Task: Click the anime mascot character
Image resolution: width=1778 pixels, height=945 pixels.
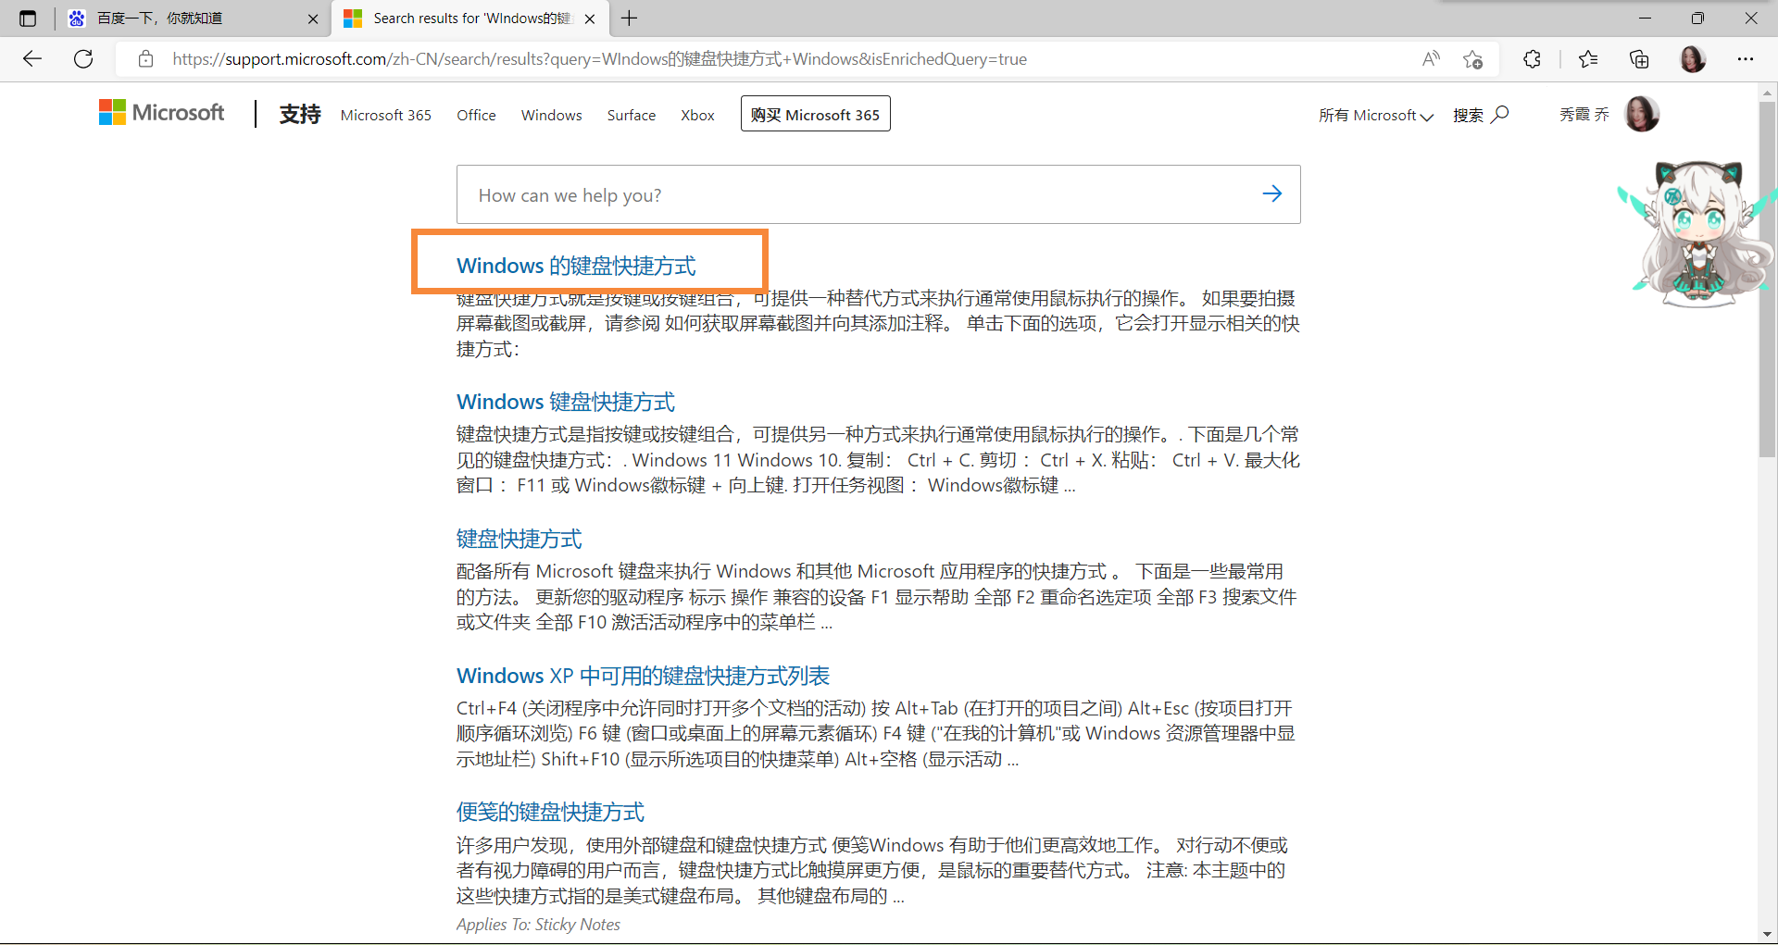Action: 1697,232
